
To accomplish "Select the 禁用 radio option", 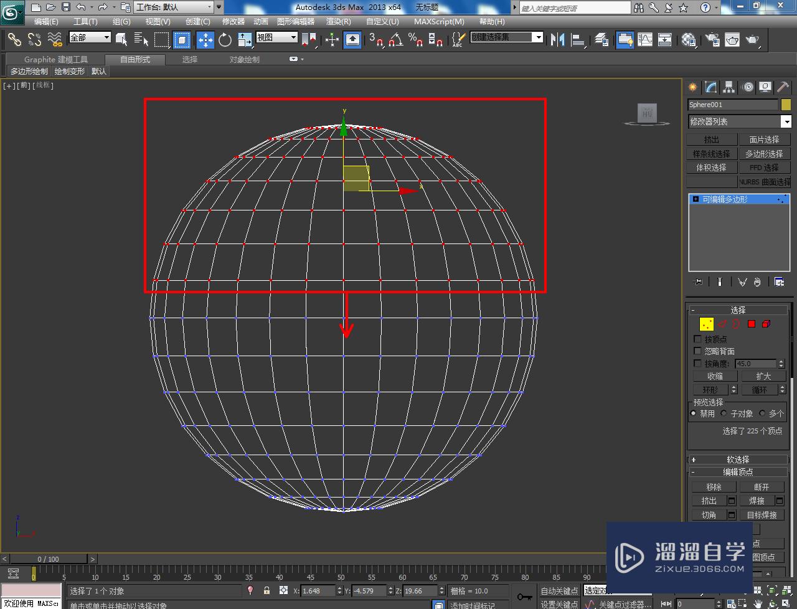I will tap(694, 413).
